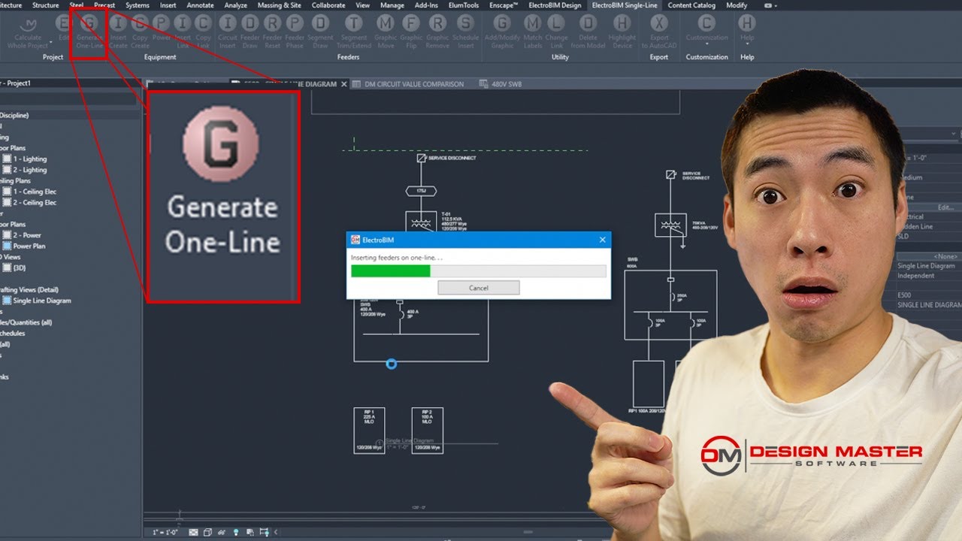Close the SINGLE LINE DIAGRAM view tab
The image size is (962, 541).
point(344,84)
